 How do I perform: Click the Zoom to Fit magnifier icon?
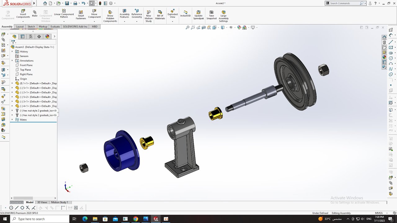click(x=187, y=28)
